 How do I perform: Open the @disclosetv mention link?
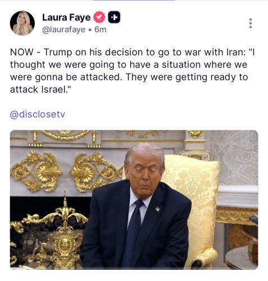(38, 114)
